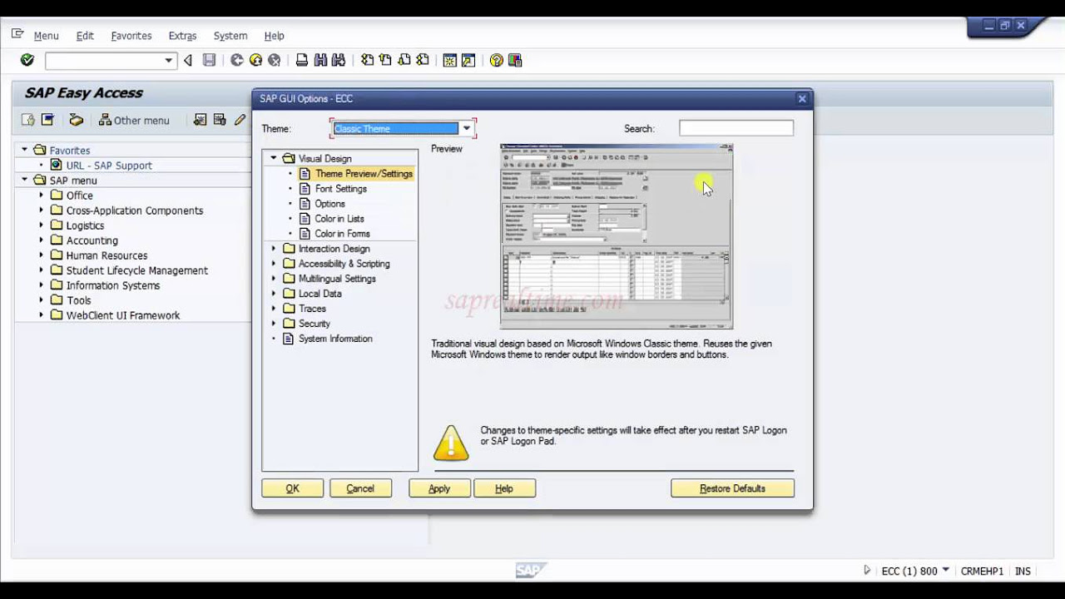Click the User Menu icon in Easy Access
The height and width of the screenshot is (599, 1065).
point(29,120)
